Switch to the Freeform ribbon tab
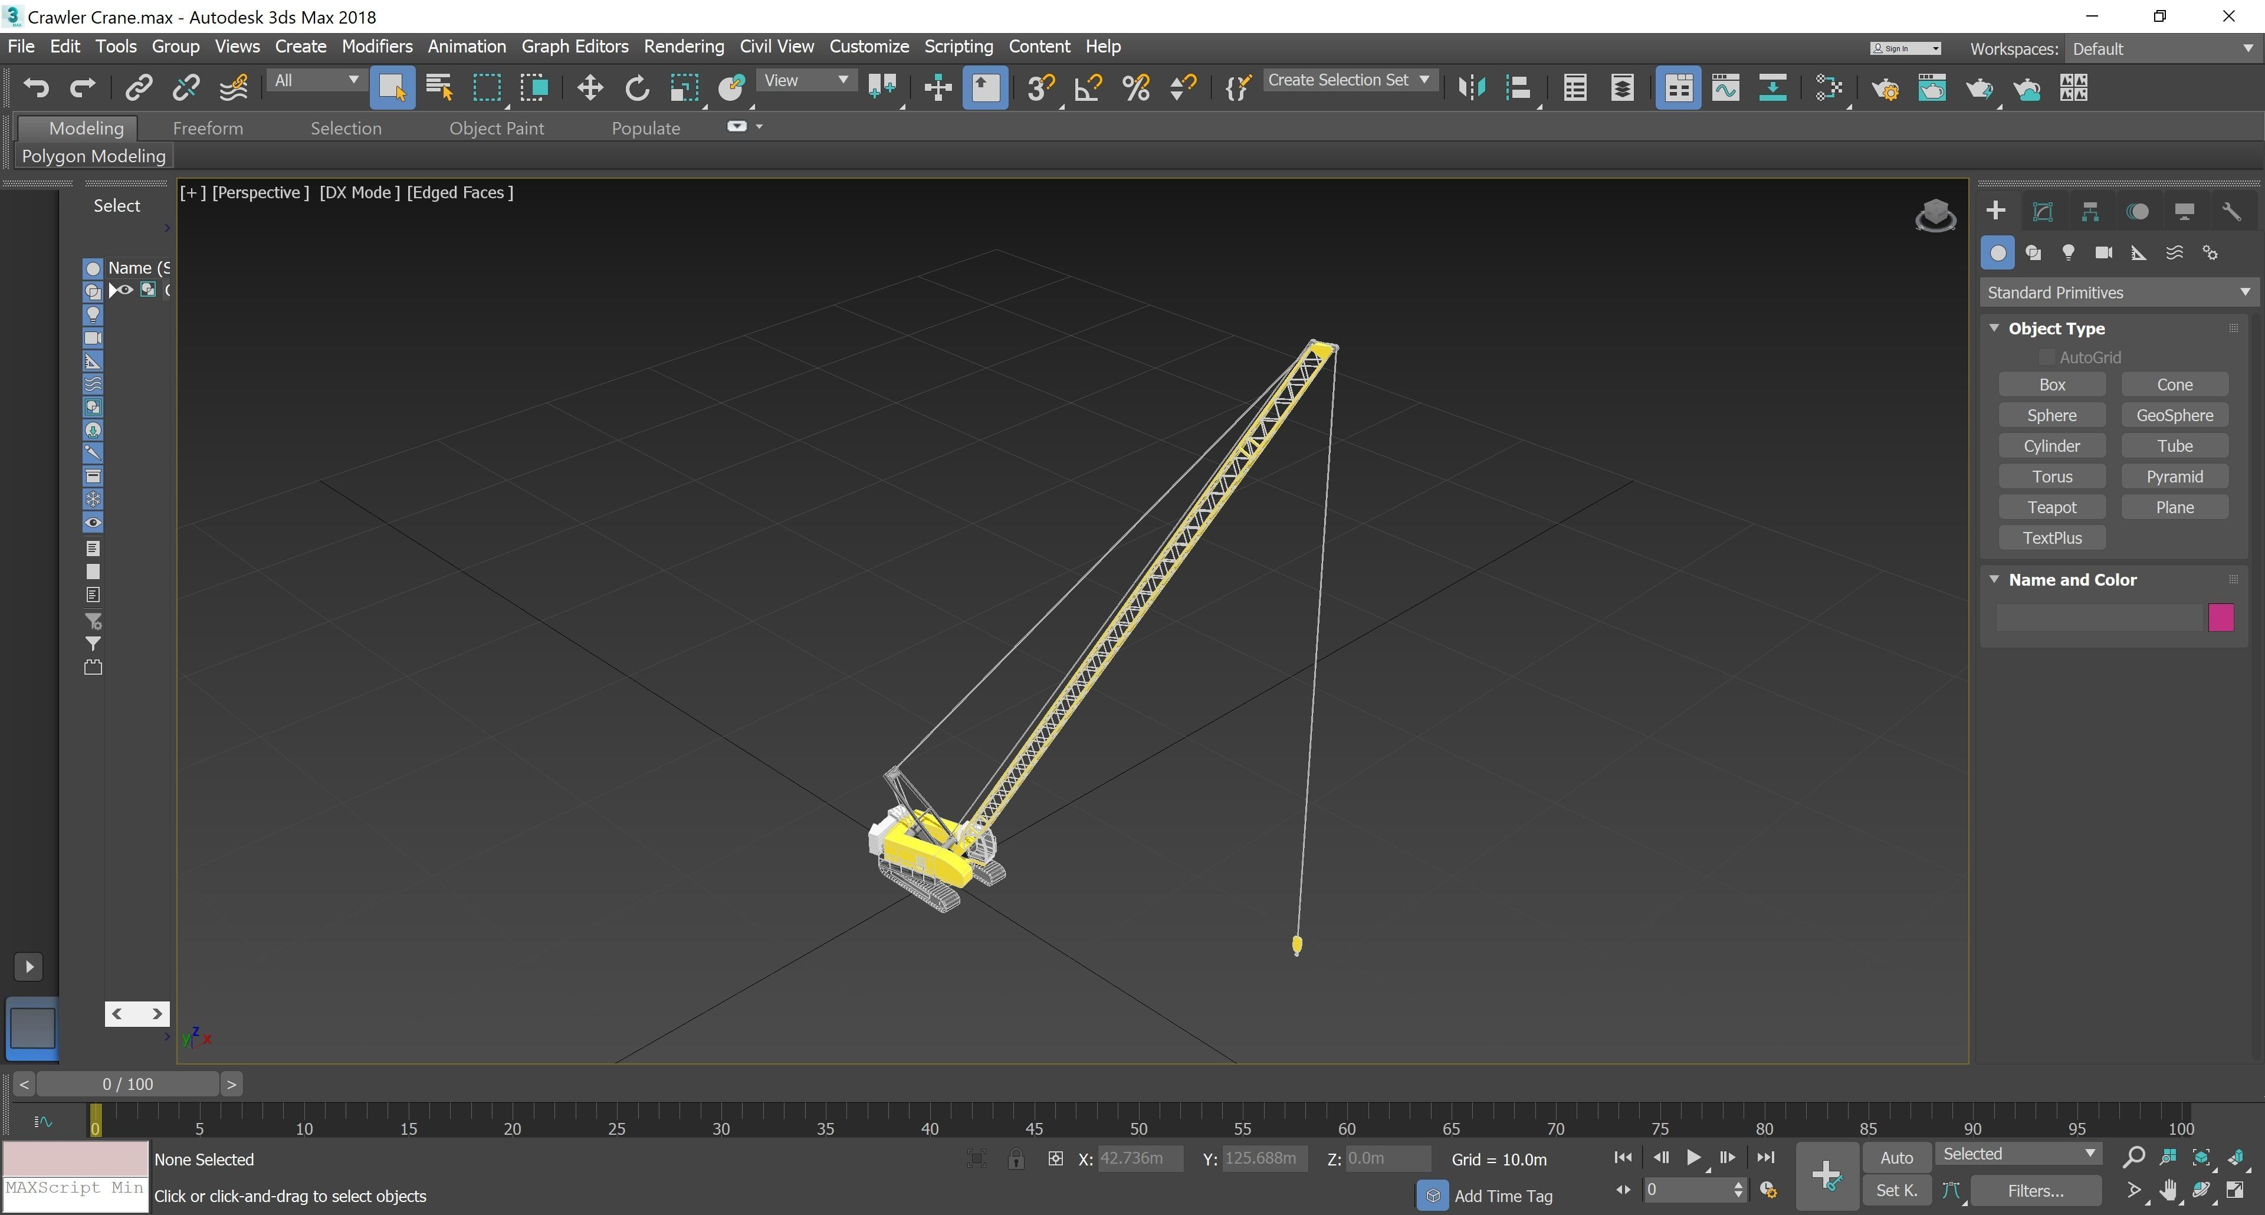 [x=208, y=127]
